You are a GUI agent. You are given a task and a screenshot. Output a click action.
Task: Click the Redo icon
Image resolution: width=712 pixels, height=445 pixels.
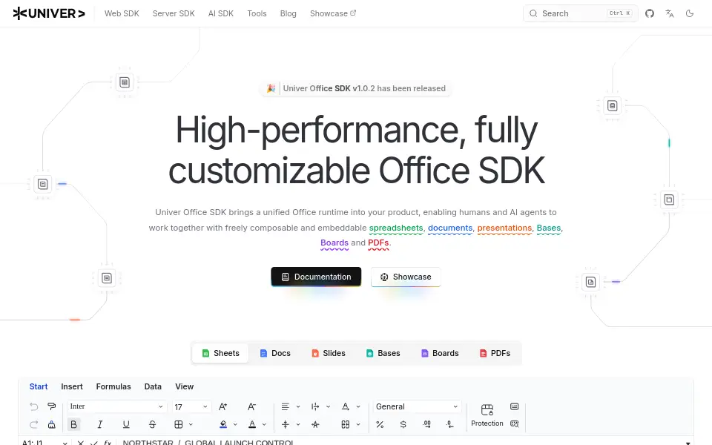[x=33, y=424]
